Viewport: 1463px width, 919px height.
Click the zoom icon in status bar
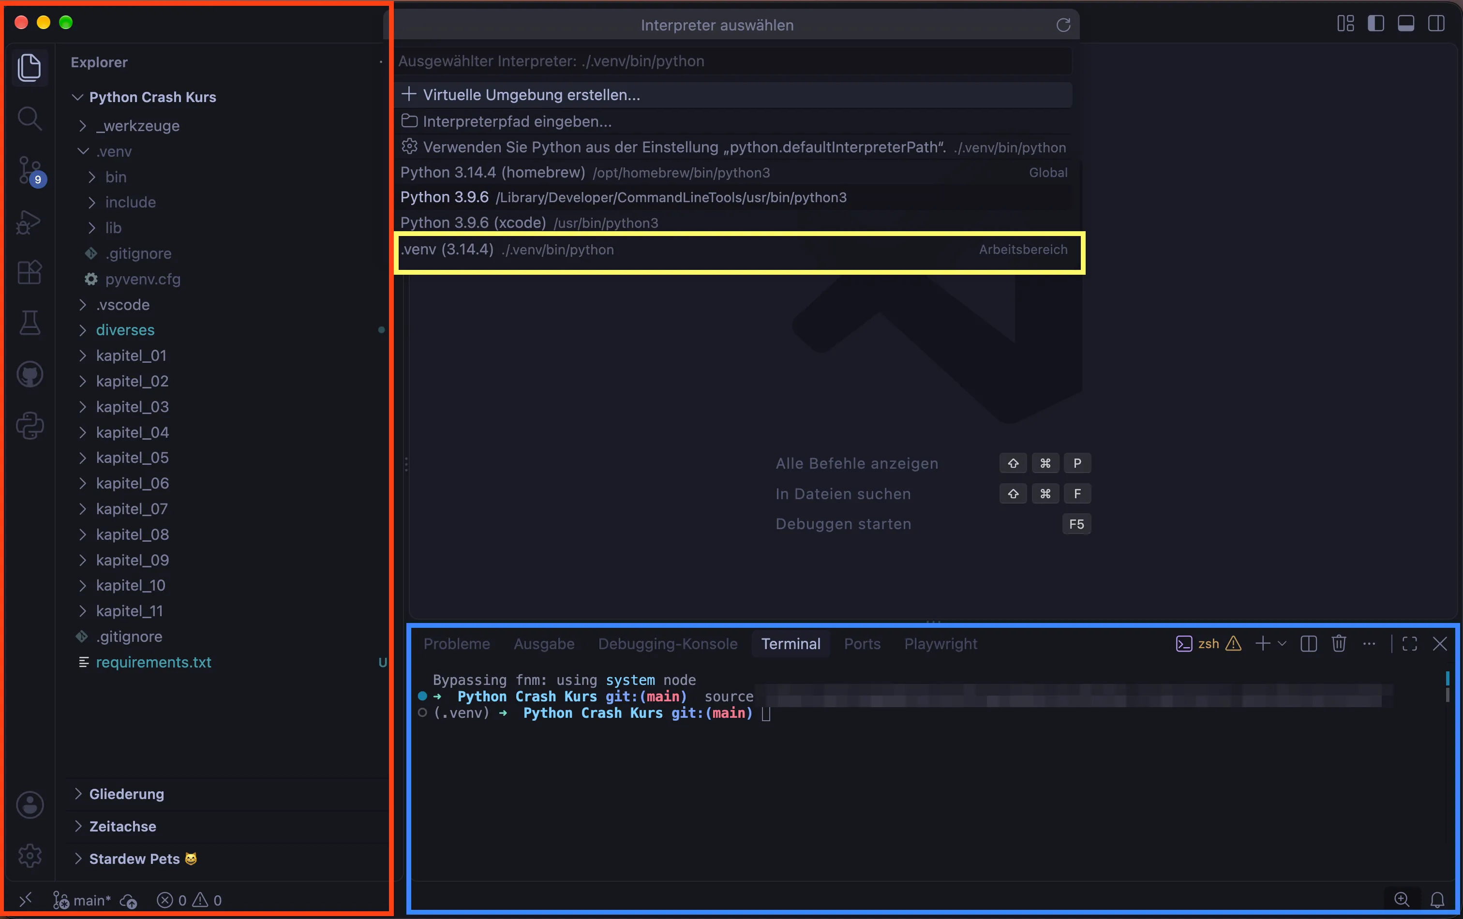coord(1401,900)
